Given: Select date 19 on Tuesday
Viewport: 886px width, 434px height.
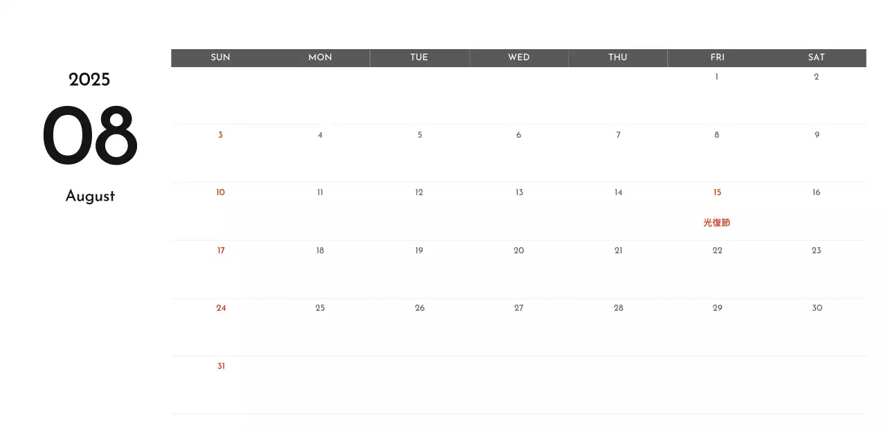Looking at the screenshot, I should 419,251.
